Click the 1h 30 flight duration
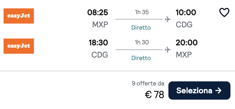 141,42
